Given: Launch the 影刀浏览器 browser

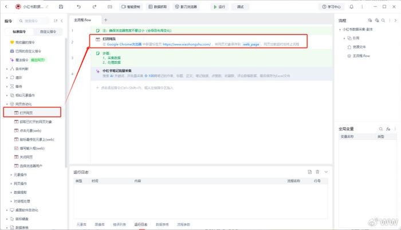Looking at the screenshot, I should tap(186, 7).
